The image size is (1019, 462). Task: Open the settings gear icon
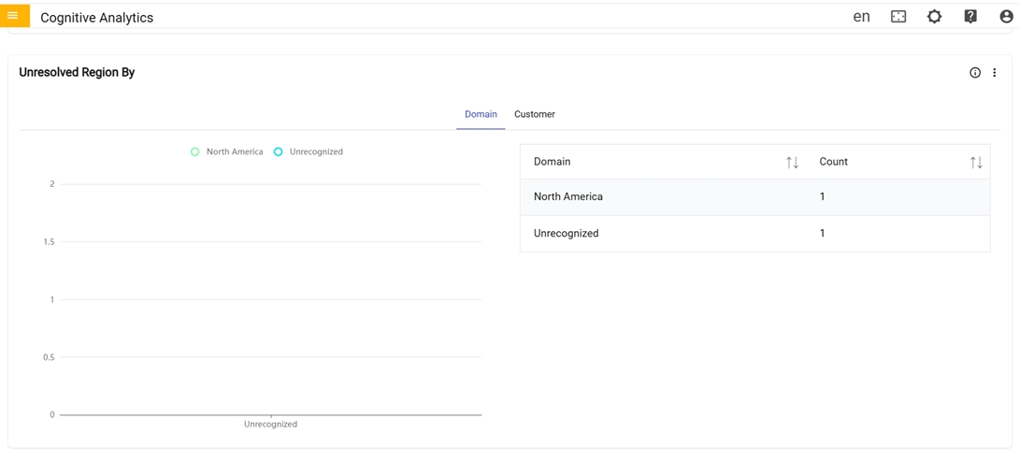[x=934, y=17]
